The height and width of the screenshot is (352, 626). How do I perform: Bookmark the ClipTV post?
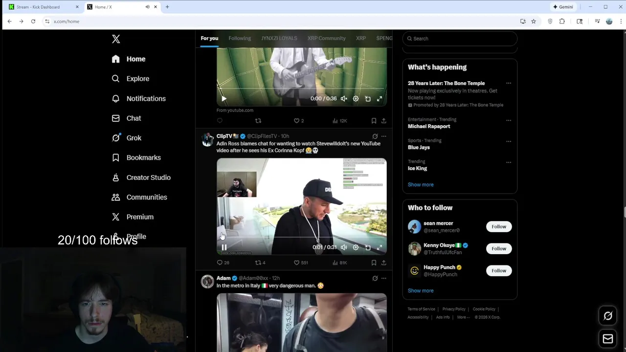[374, 263]
